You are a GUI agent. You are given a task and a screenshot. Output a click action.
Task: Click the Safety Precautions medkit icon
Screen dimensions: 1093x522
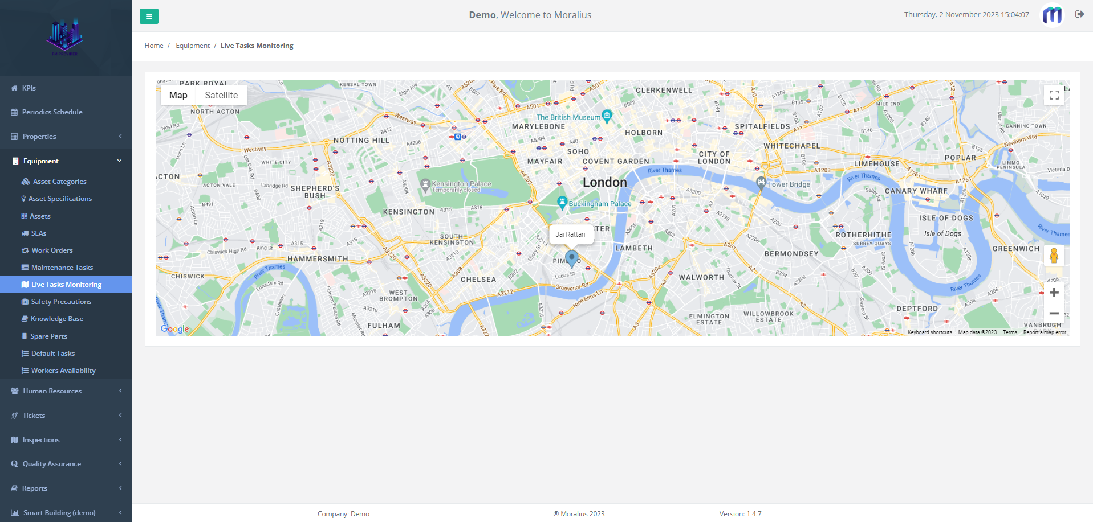(25, 302)
